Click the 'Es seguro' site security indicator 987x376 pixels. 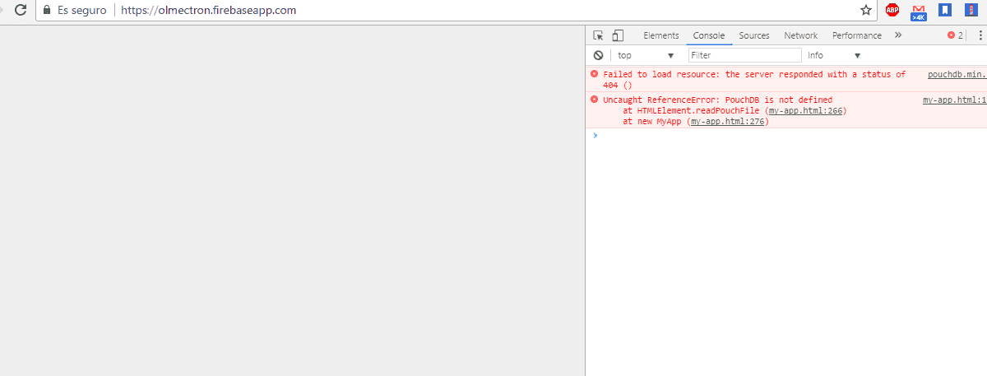tap(73, 11)
